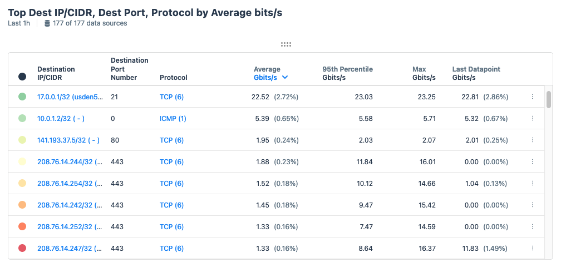Open kebab menu for 208.76.14.244/32 row
561x268 pixels.
coord(532,161)
